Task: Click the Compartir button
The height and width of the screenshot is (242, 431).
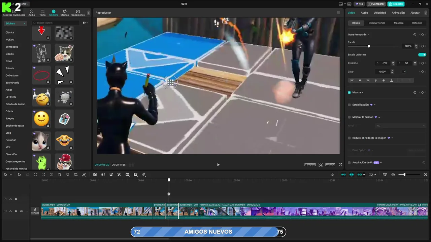Action: click(x=376, y=4)
